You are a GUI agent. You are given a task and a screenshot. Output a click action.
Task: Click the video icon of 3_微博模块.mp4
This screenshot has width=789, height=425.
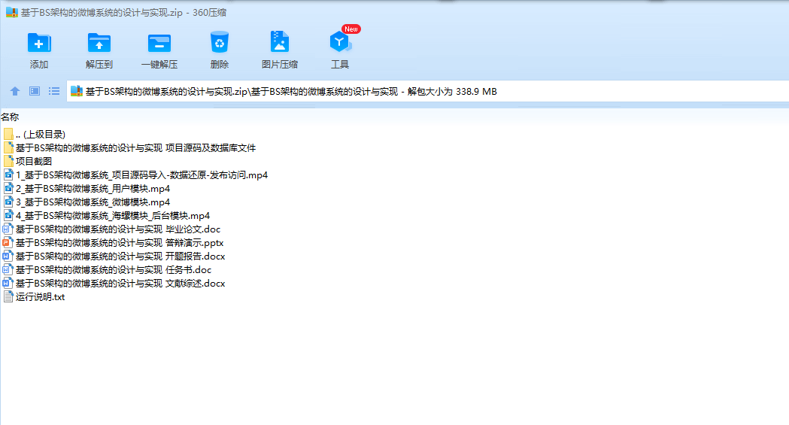(x=8, y=202)
